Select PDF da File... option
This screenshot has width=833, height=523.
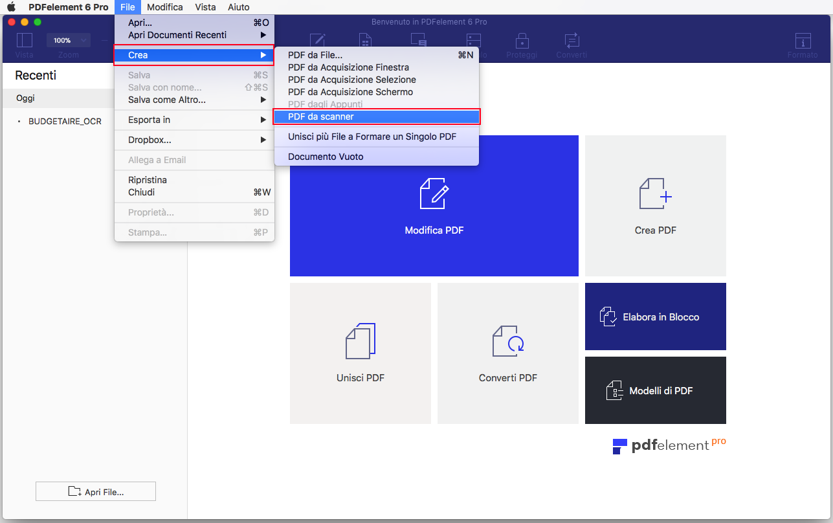tap(377, 55)
